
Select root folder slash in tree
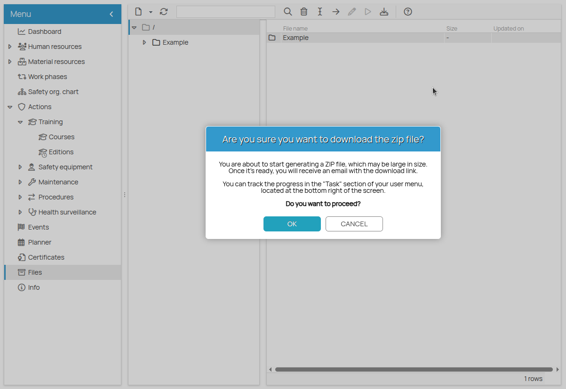(154, 27)
